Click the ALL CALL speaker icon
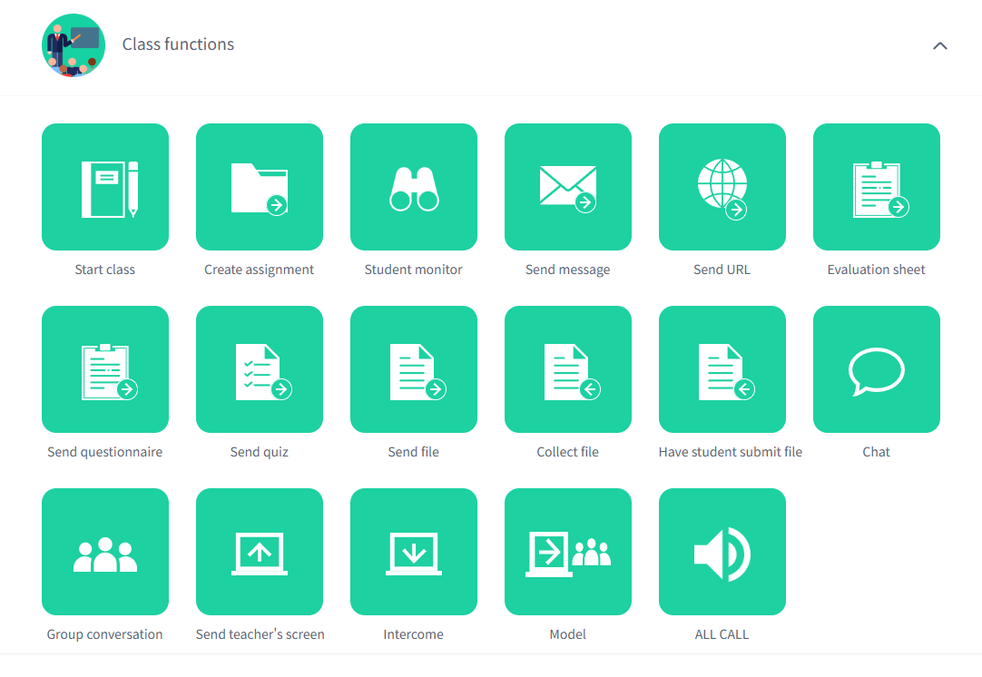 coord(722,552)
